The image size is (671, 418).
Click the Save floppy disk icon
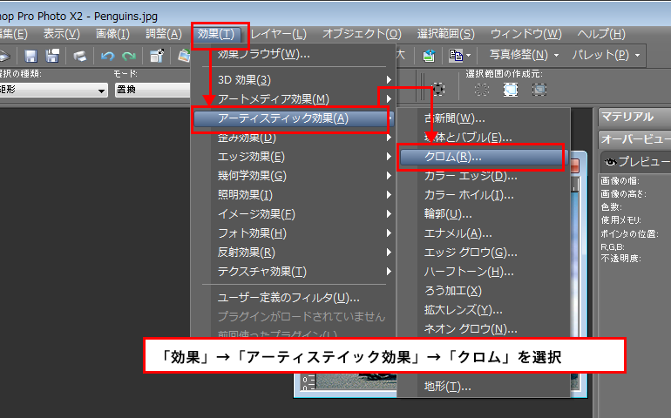(30, 56)
